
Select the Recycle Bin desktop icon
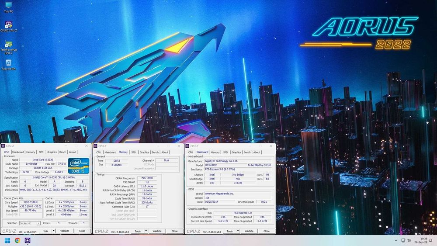(x=8, y=65)
